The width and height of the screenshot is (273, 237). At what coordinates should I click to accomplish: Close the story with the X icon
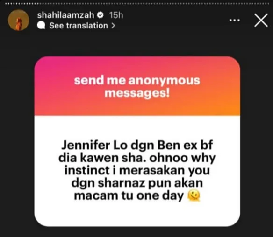point(261,21)
